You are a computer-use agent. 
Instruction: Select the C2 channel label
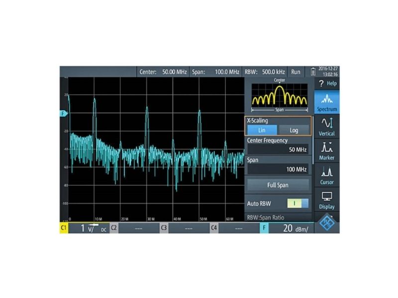(114, 228)
